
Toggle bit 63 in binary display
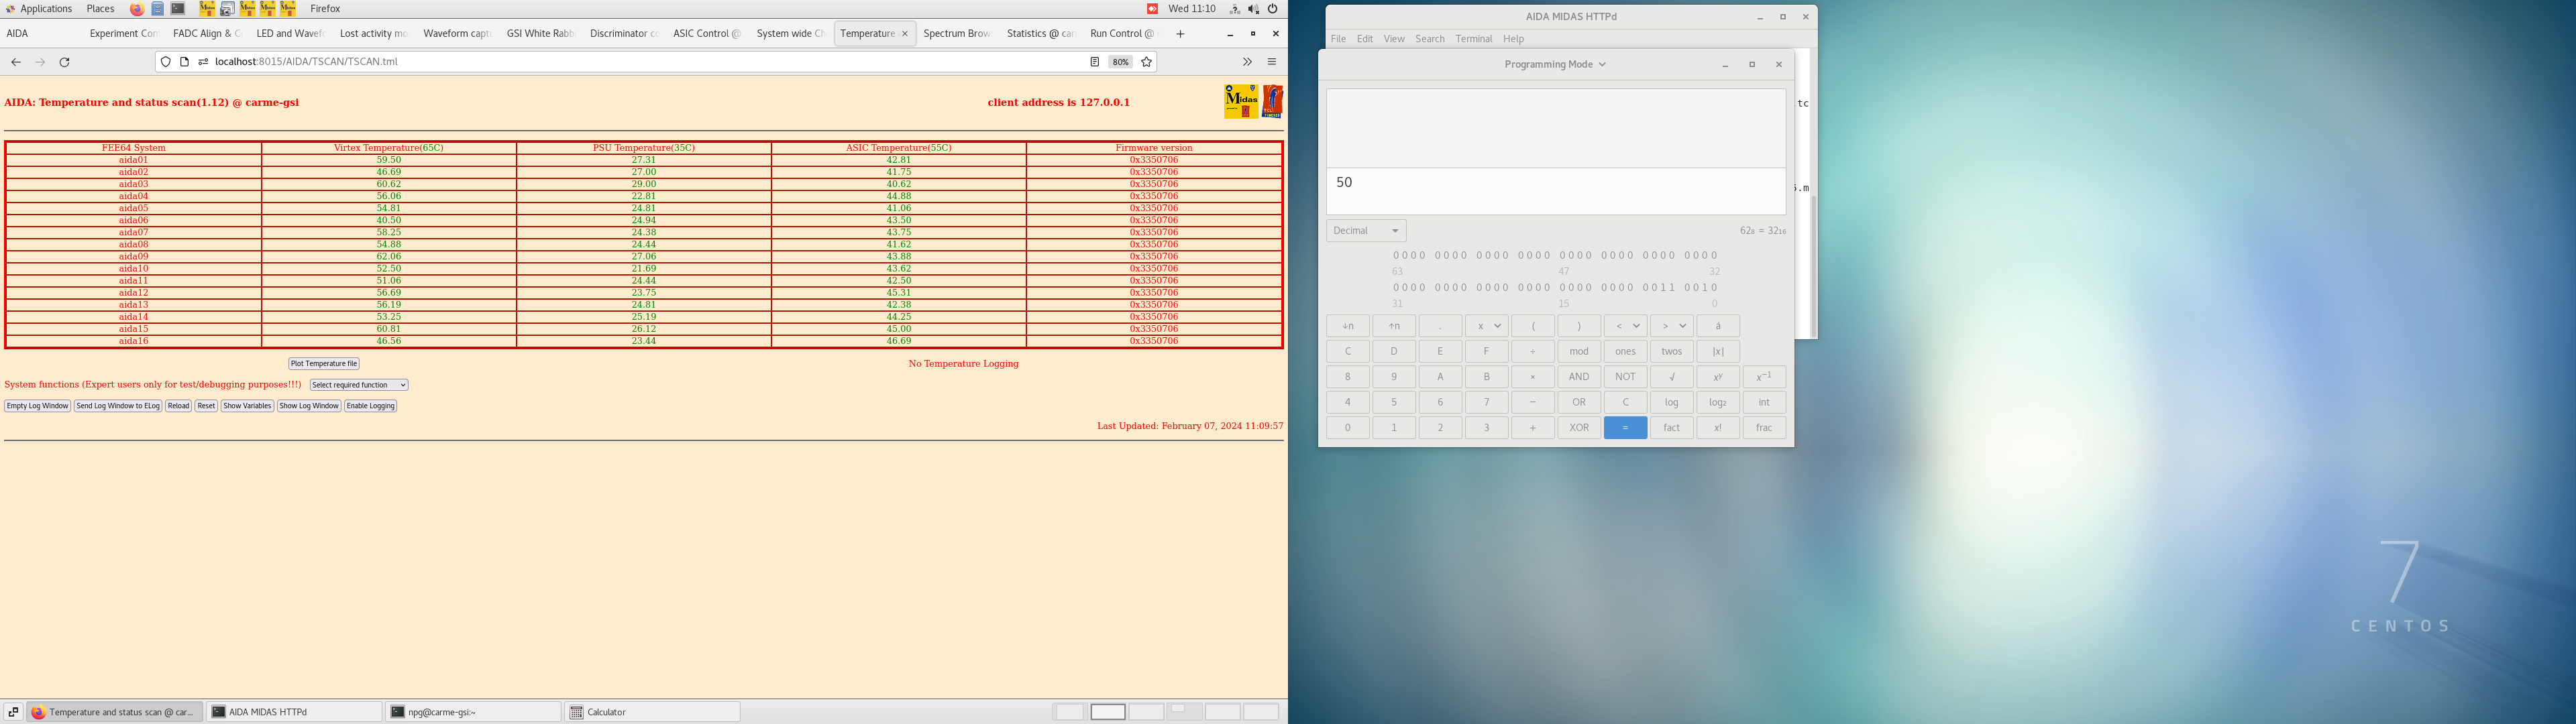point(1396,256)
